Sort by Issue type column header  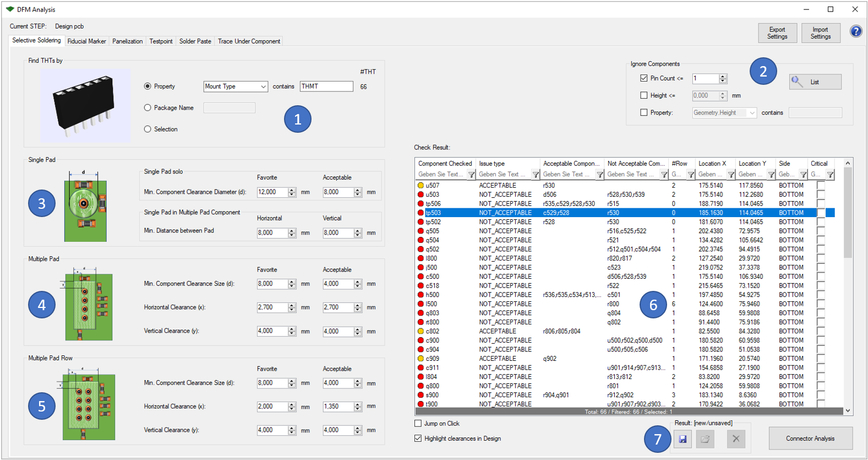(508, 164)
